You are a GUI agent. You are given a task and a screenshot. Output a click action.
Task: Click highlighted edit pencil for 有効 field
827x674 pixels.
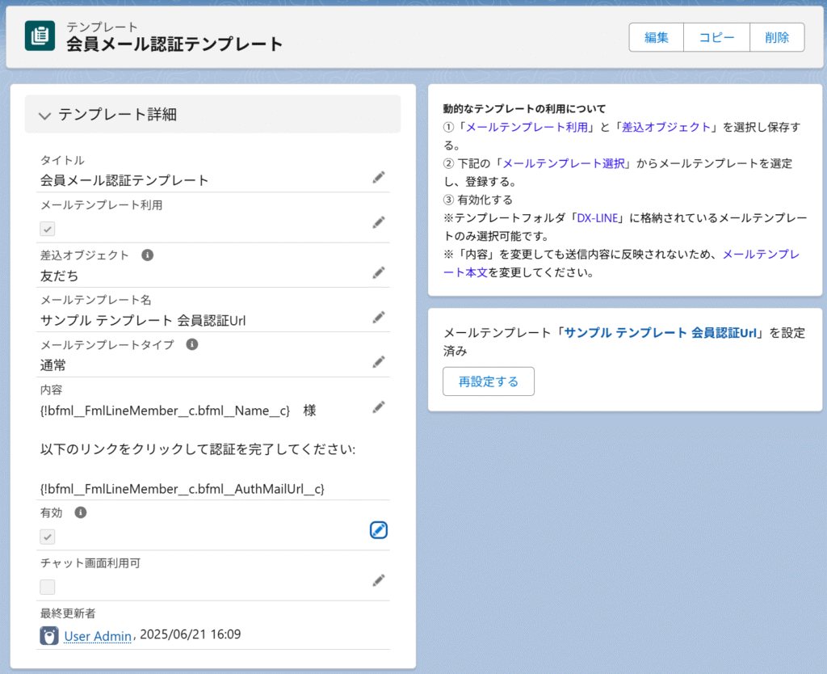[379, 530]
